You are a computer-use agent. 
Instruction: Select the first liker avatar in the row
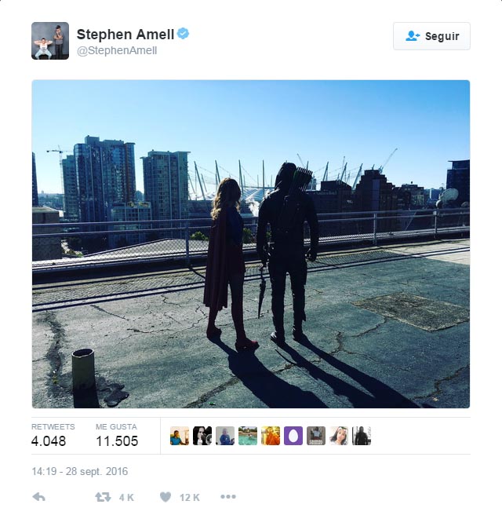coord(180,436)
